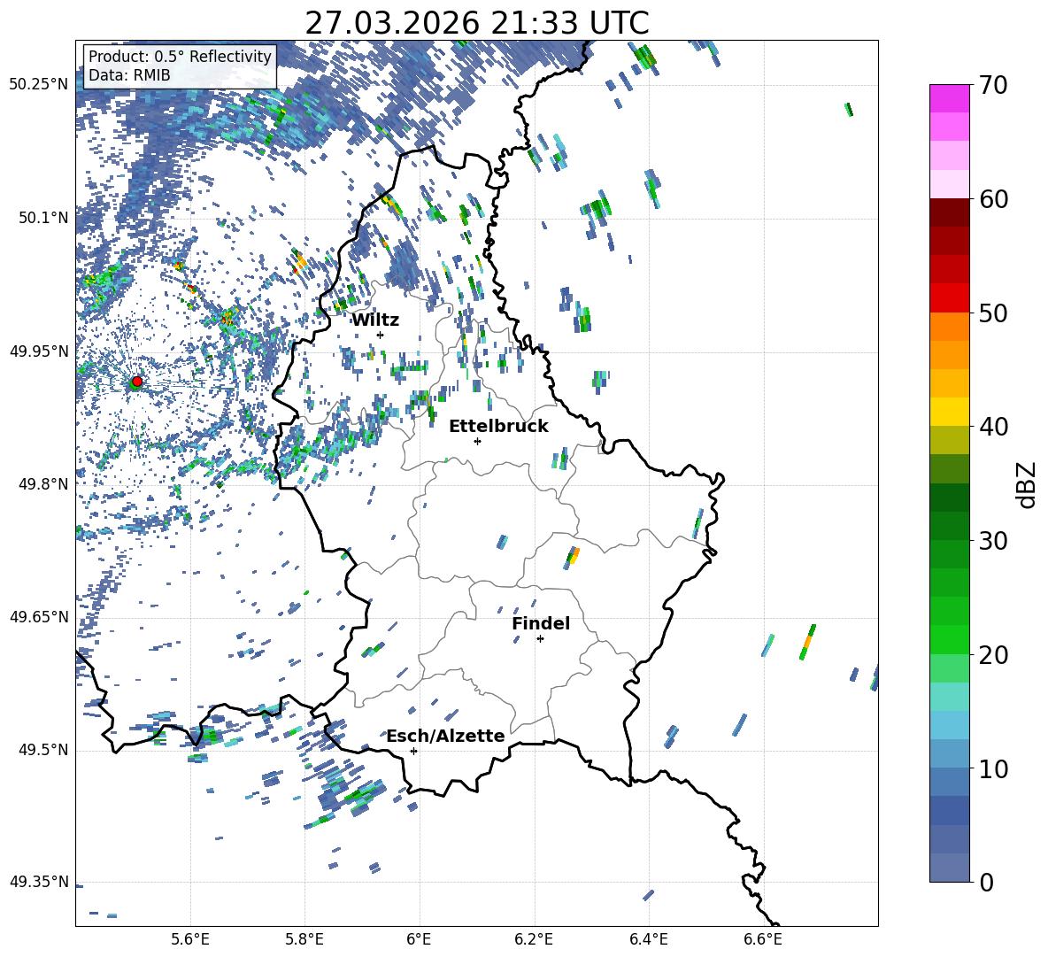Click the bright red colorbar segment above 50

(949, 298)
